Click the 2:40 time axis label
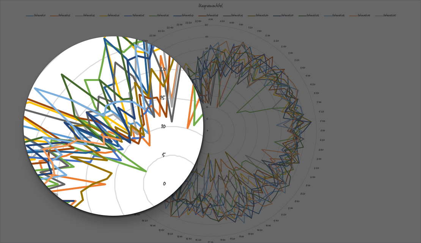The width and height of the screenshot is (421, 243). click(284, 47)
